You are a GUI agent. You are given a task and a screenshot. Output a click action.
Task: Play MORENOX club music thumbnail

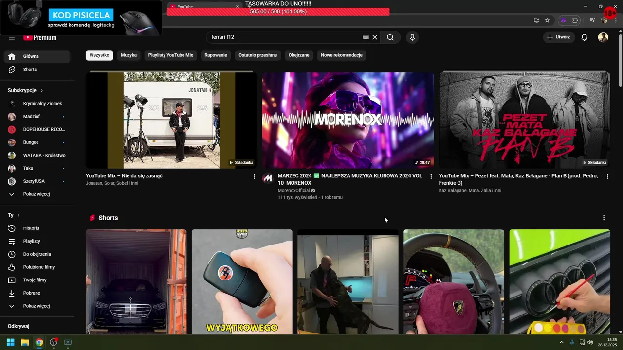348,120
